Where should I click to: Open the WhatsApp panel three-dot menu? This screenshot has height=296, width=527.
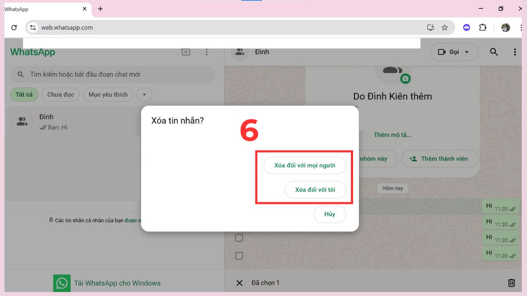206,52
